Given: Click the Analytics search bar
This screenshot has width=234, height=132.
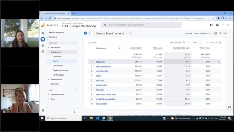Looking at the screenshot, I should [141, 25].
